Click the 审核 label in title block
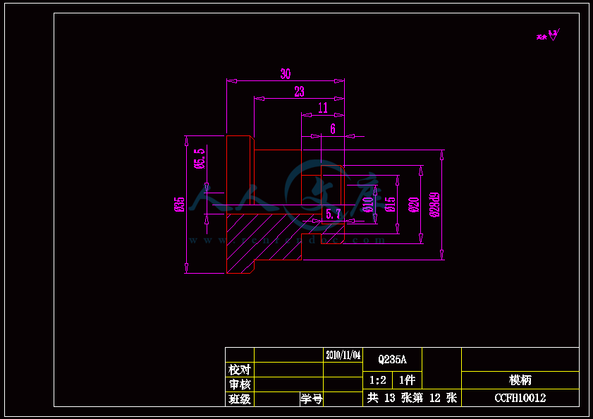Screen dimensions: 593x419 (240, 384)
